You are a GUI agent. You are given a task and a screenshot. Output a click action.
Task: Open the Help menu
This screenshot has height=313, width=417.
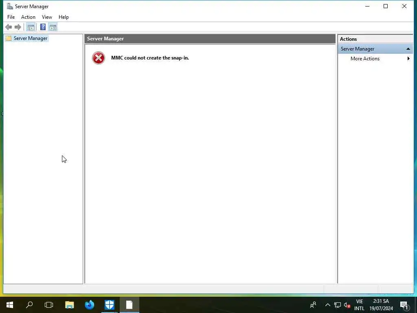[64, 17]
